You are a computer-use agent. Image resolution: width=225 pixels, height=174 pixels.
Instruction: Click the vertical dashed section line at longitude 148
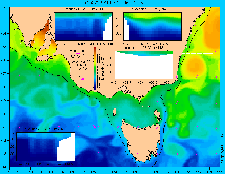pyautogui.click(x=159, y=99)
